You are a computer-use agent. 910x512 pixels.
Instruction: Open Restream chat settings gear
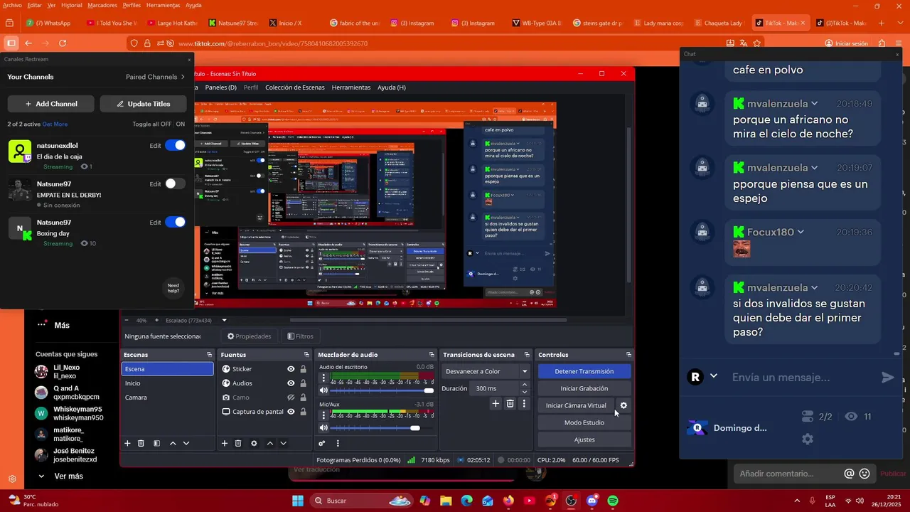click(x=808, y=439)
